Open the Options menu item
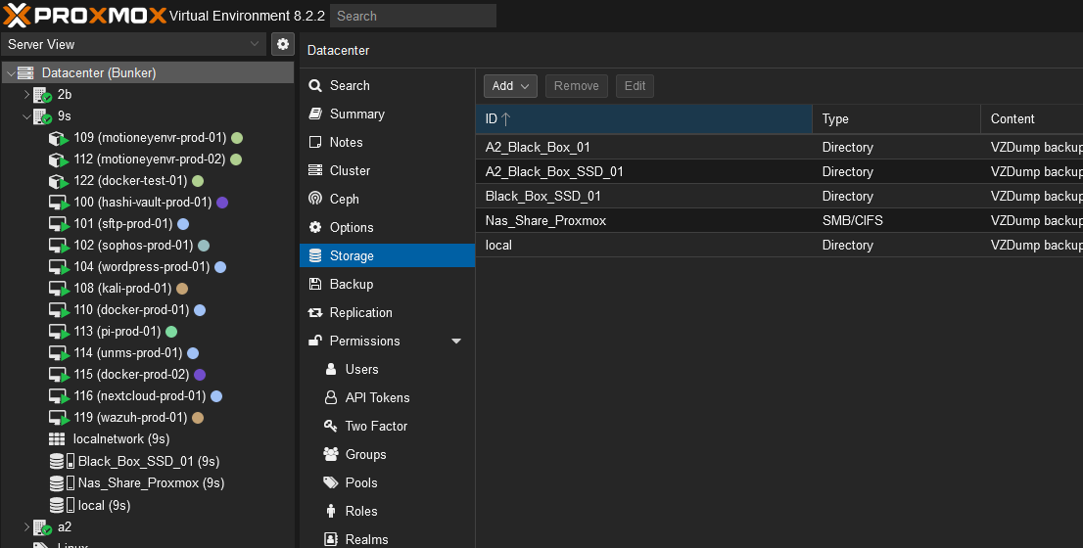Image resolution: width=1083 pixels, height=548 pixels. pyautogui.click(x=388, y=227)
